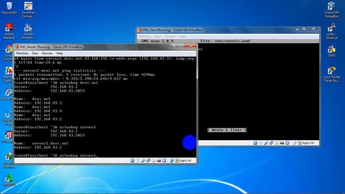The height and width of the screenshot is (194, 345).
Task: Open putty Shortcut desktop icon
Action: pos(332,31)
